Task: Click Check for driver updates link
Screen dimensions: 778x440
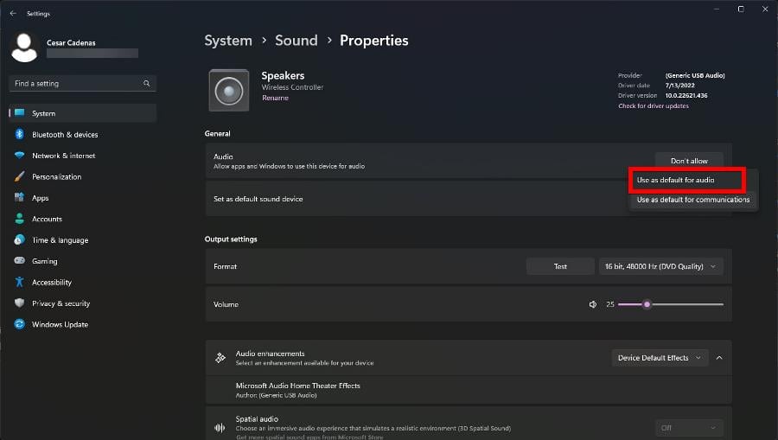Action: tap(653, 105)
